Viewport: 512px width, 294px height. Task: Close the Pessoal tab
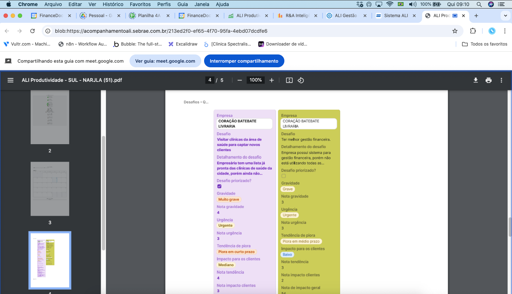coord(118,16)
